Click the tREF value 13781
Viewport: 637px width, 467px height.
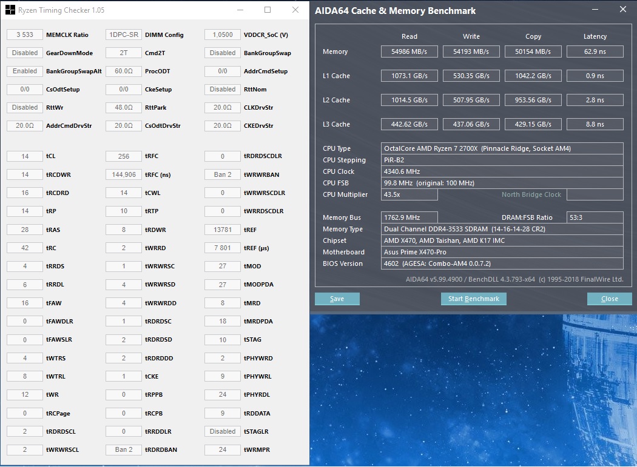click(223, 230)
